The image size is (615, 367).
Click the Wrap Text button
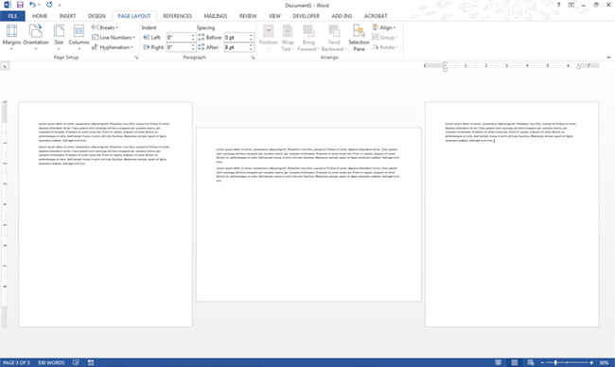point(288,38)
